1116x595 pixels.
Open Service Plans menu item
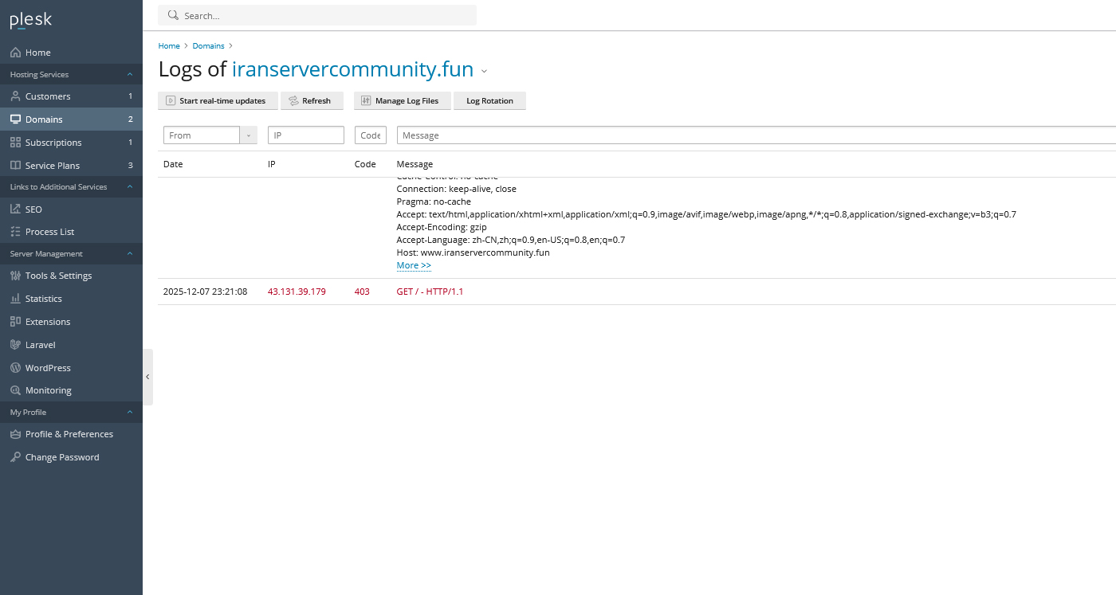tap(53, 166)
